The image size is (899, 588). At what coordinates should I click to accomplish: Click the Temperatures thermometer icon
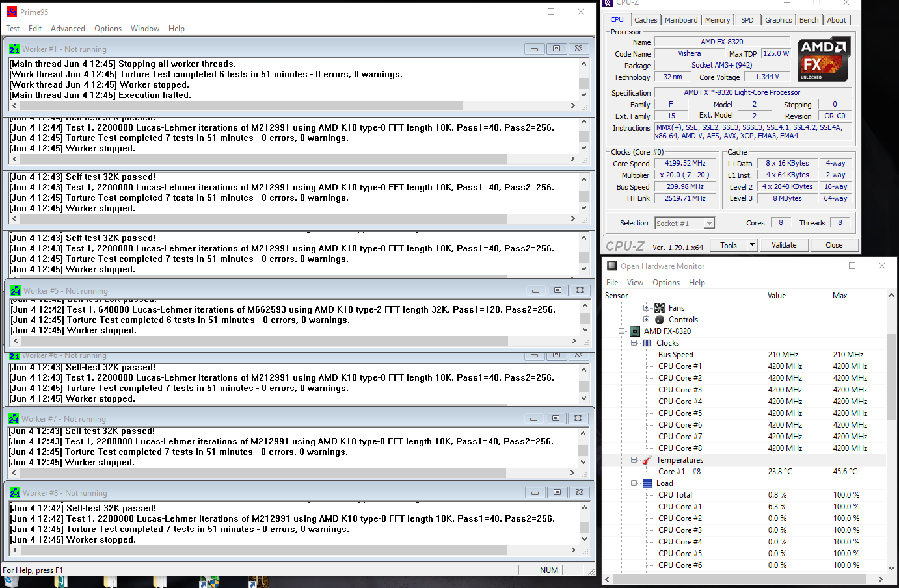647,460
